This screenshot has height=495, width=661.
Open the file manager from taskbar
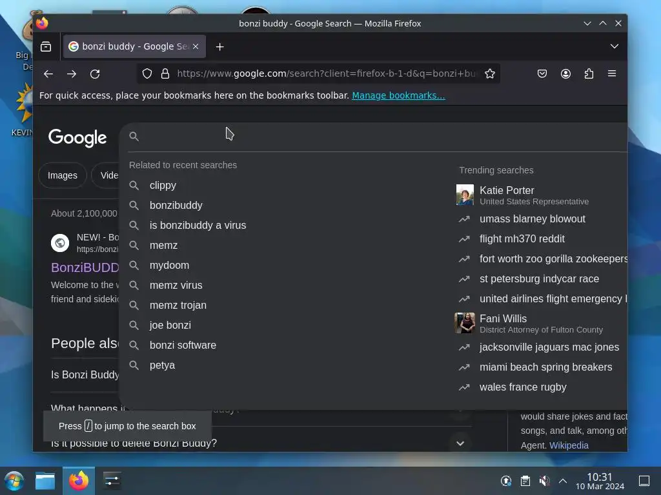click(x=45, y=481)
